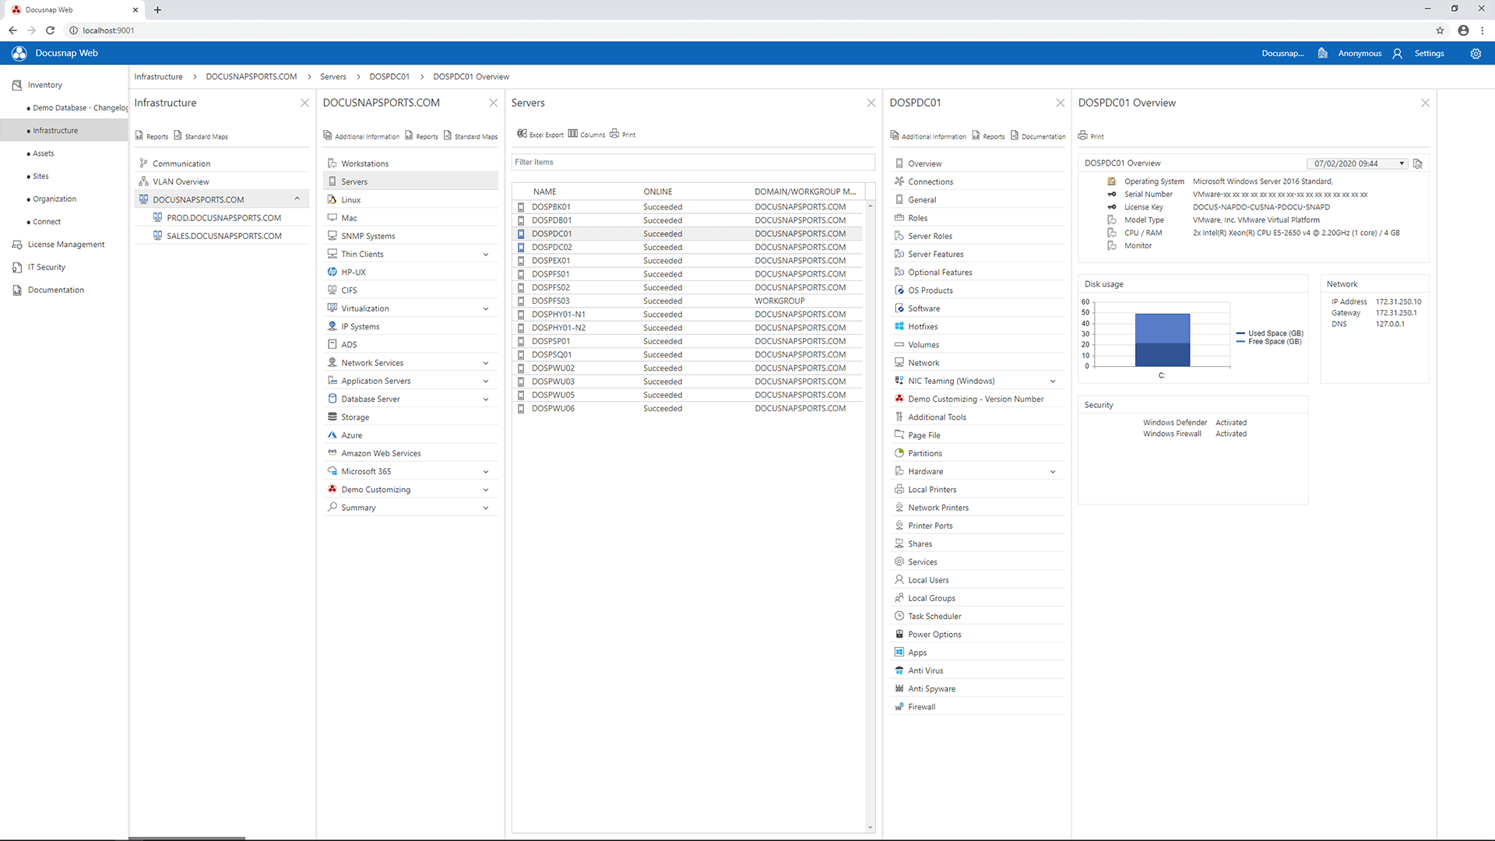Open the date selector dropdown showing 07/02/2020
The height and width of the screenshot is (841, 1495).
pyautogui.click(x=1401, y=164)
